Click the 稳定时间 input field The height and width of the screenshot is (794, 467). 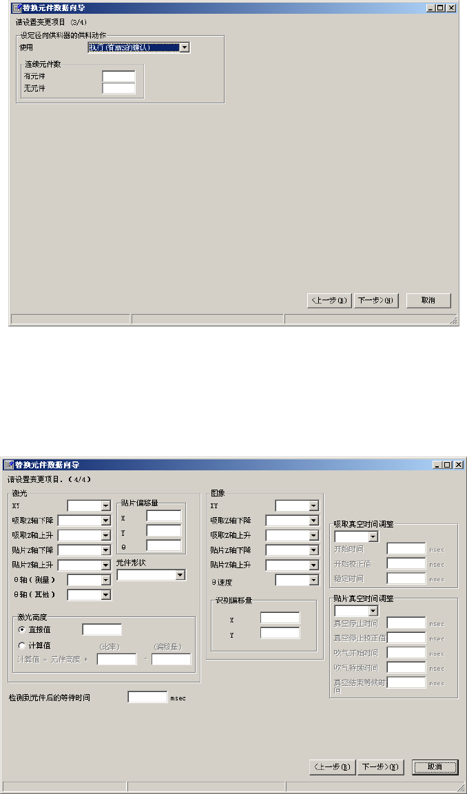[406, 578]
